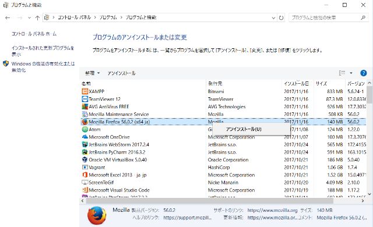Click the search magnifier icon
The width and height of the screenshot is (373, 227).
pos(363,17)
